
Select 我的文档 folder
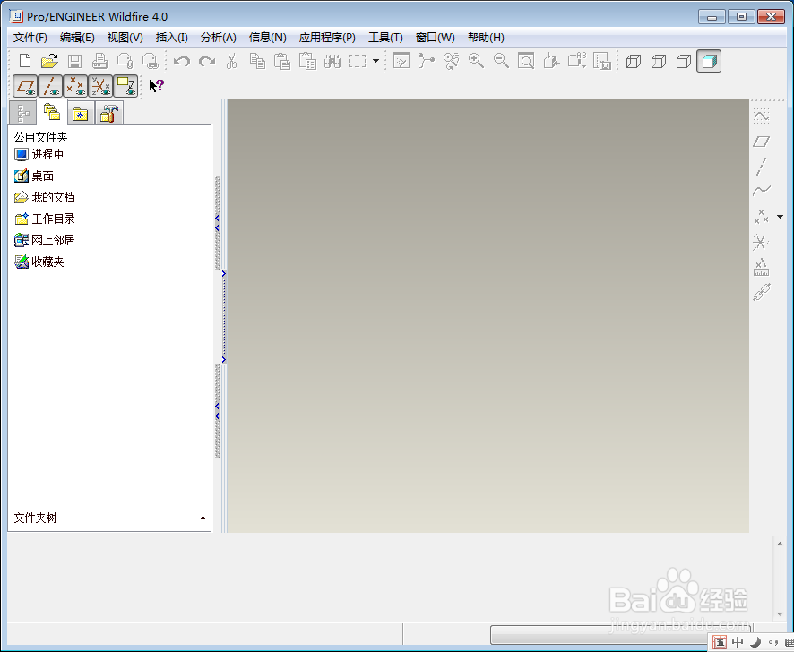pos(45,197)
